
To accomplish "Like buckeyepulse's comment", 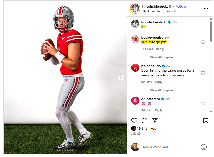I will point(203,42).
